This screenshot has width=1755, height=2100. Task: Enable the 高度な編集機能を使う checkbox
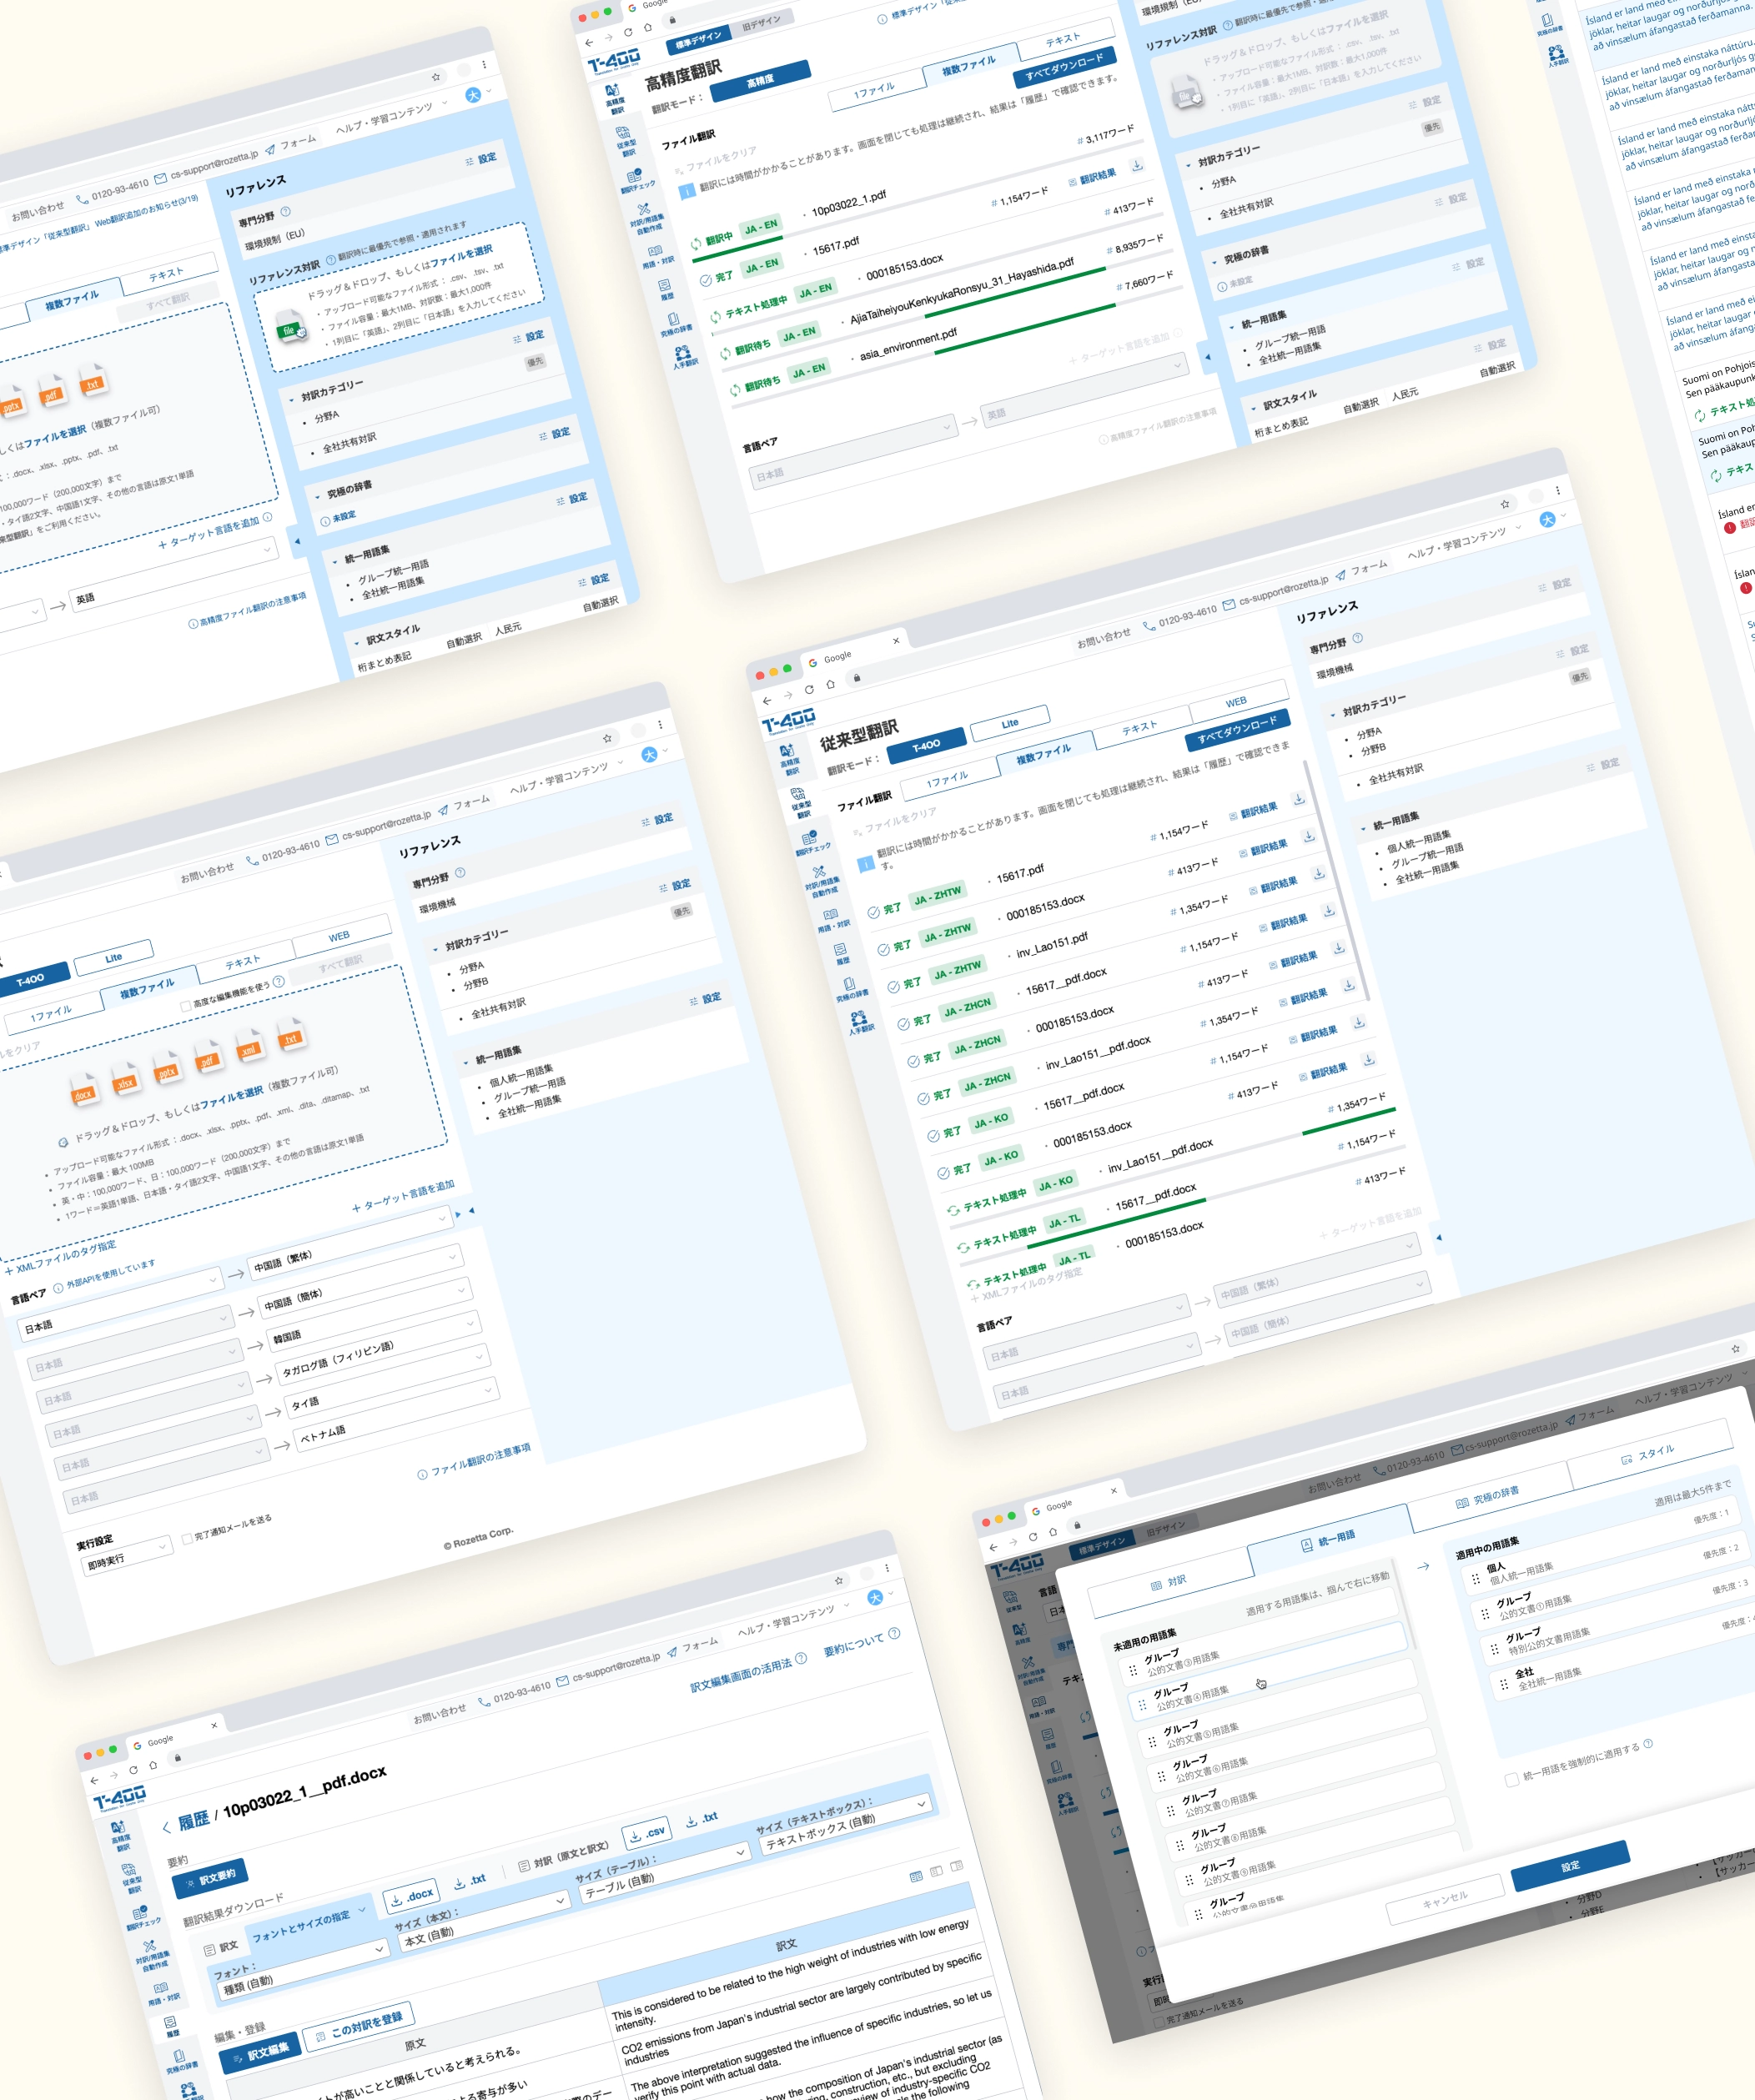[186, 1005]
